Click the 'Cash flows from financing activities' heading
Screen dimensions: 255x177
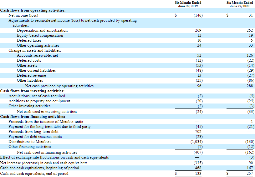pyautogui.click(x=33, y=117)
